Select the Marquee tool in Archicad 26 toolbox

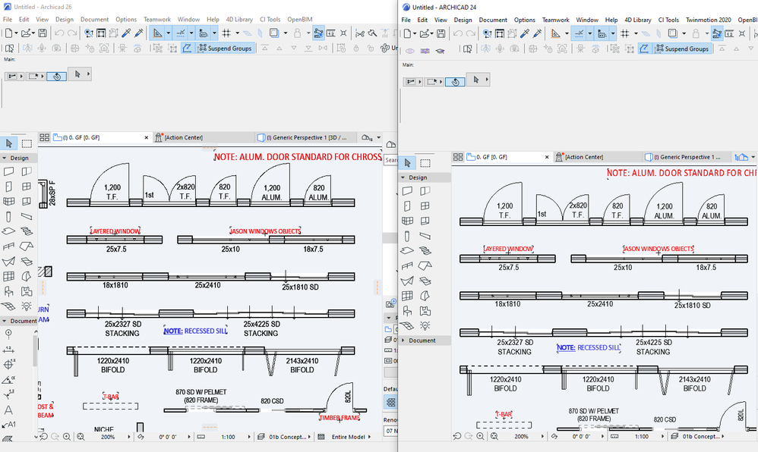pos(27,143)
